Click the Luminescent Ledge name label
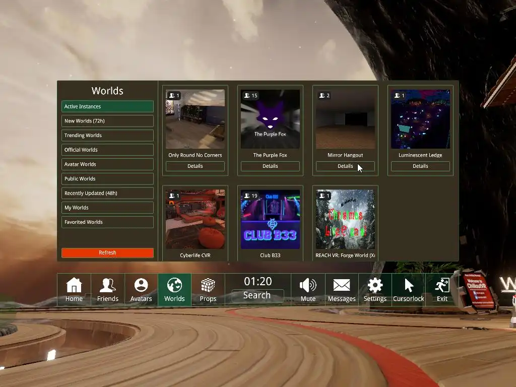Image resolution: width=516 pixels, height=387 pixels. [x=420, y=155]
